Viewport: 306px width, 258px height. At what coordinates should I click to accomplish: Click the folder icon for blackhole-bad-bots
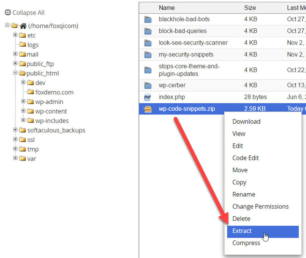tap(148, 19)
